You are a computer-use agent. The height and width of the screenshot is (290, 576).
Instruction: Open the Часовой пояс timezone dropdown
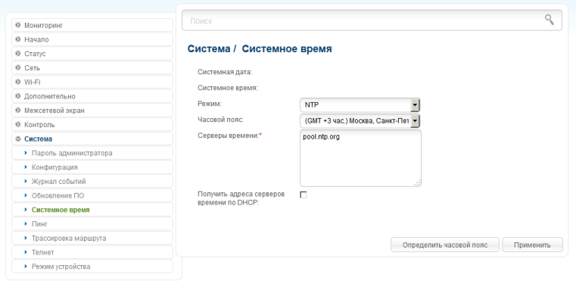pyautogui.click(x=360, y=121)
